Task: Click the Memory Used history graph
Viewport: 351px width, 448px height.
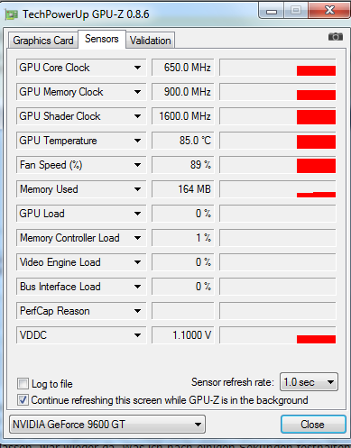Action: coord(277,189)
